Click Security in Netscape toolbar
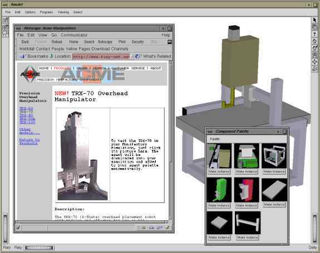The width and height of the screenshot is (320, 253). click(x=137, y=42)
